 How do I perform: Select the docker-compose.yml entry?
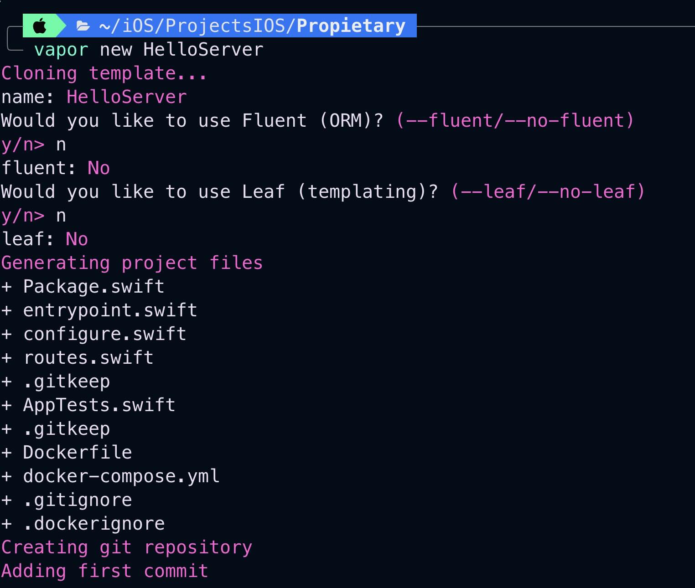click(x=121, y=476)
